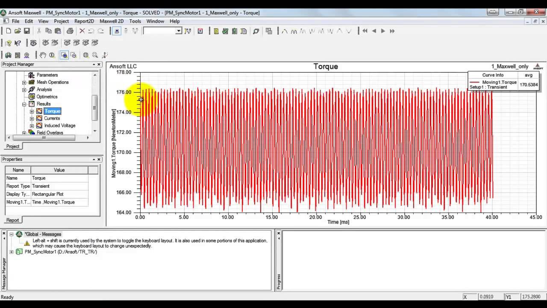Skip to last frame with double-right arrows
This screenshot has width=547, height=308.
pyautogui.click(x=392, y=31)
